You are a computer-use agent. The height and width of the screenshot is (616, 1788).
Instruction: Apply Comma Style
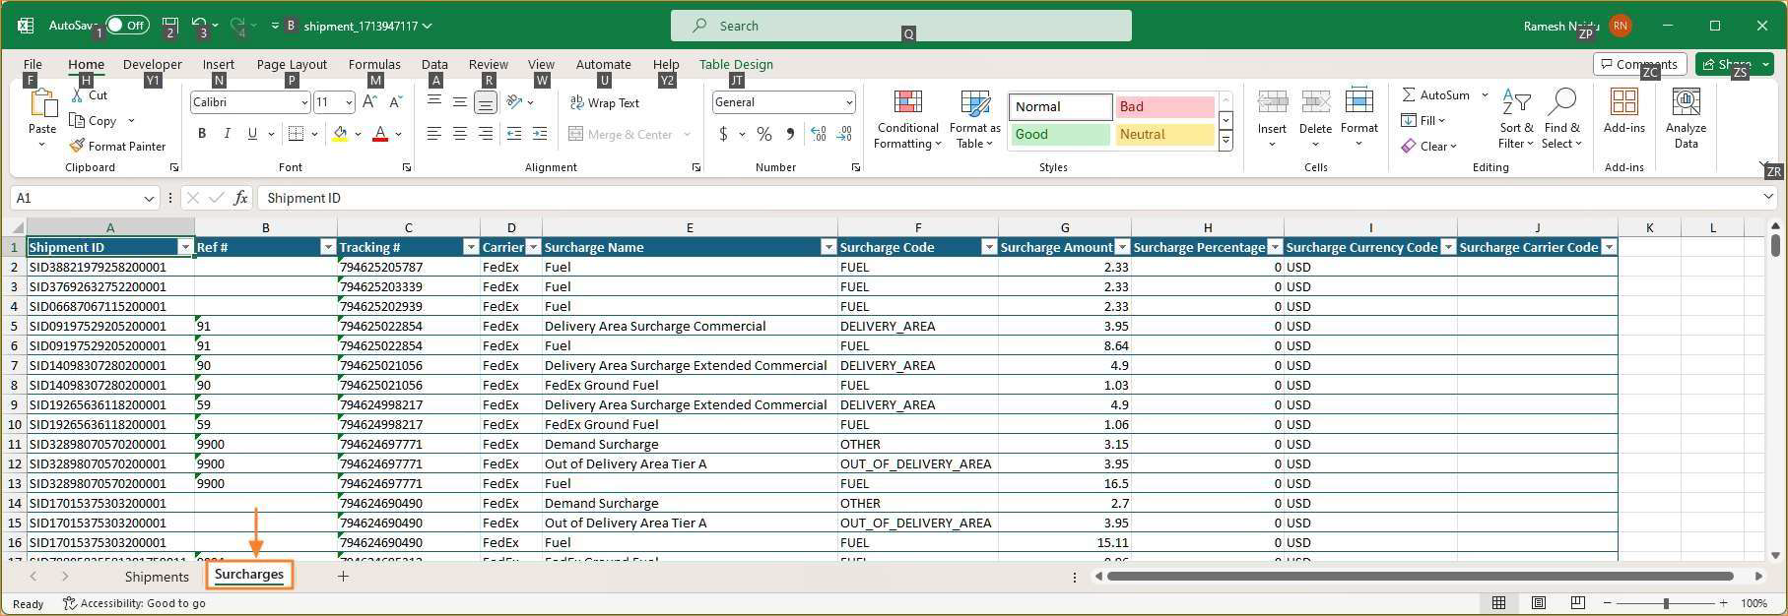click(x=790, y=134)
